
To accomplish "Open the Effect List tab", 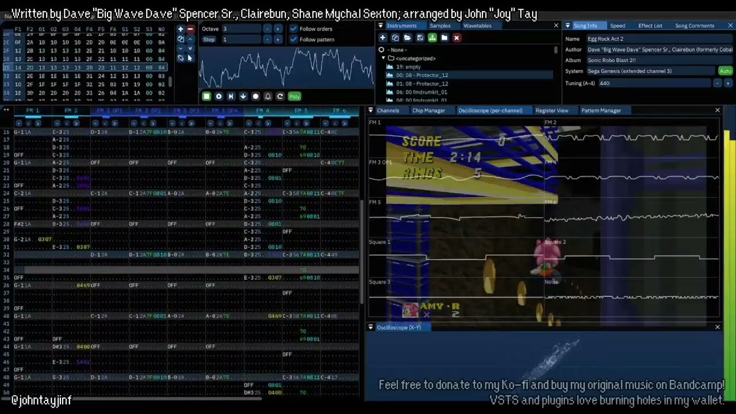I will pos(650,26).
